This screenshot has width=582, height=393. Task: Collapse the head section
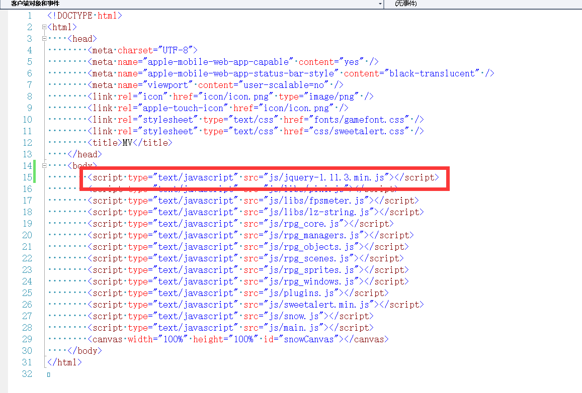click(x=44, y=39)
